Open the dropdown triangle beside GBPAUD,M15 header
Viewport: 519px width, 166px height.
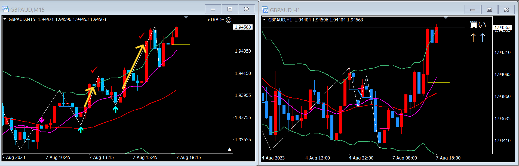point(5,19)
